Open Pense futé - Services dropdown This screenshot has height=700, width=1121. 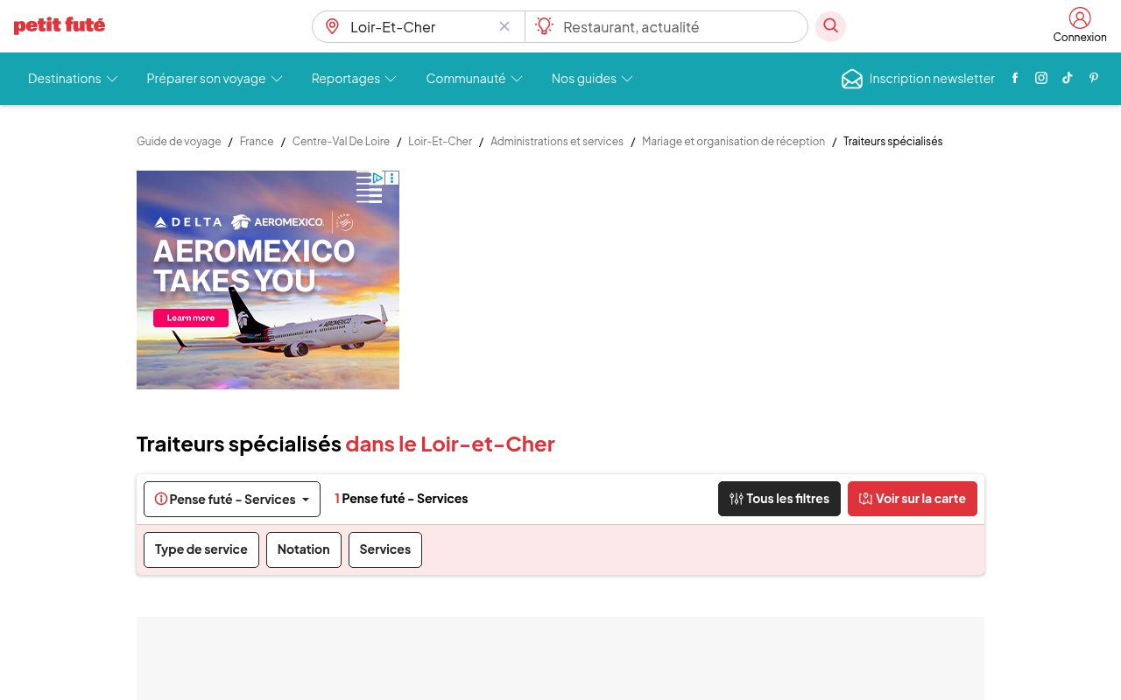232,499
